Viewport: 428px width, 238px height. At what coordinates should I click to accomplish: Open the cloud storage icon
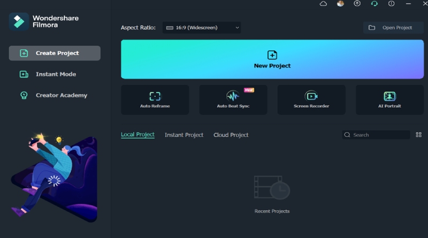click(x=323, y=4)
